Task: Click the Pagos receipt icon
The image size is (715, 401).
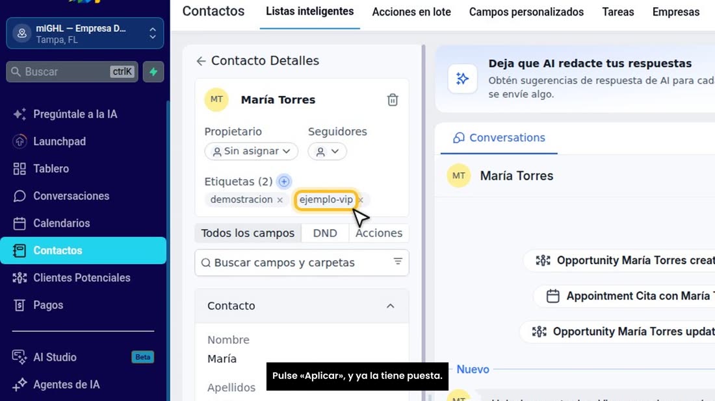Action: point(19,305)
